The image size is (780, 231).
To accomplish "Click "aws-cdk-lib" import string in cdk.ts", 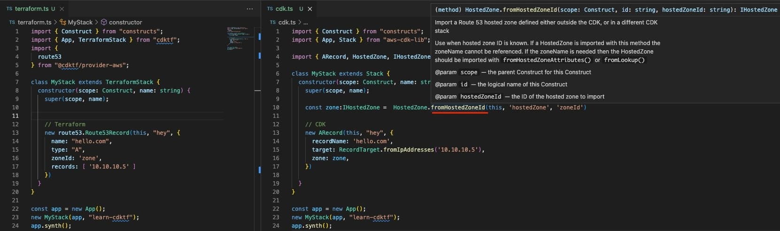I will 404,40.
